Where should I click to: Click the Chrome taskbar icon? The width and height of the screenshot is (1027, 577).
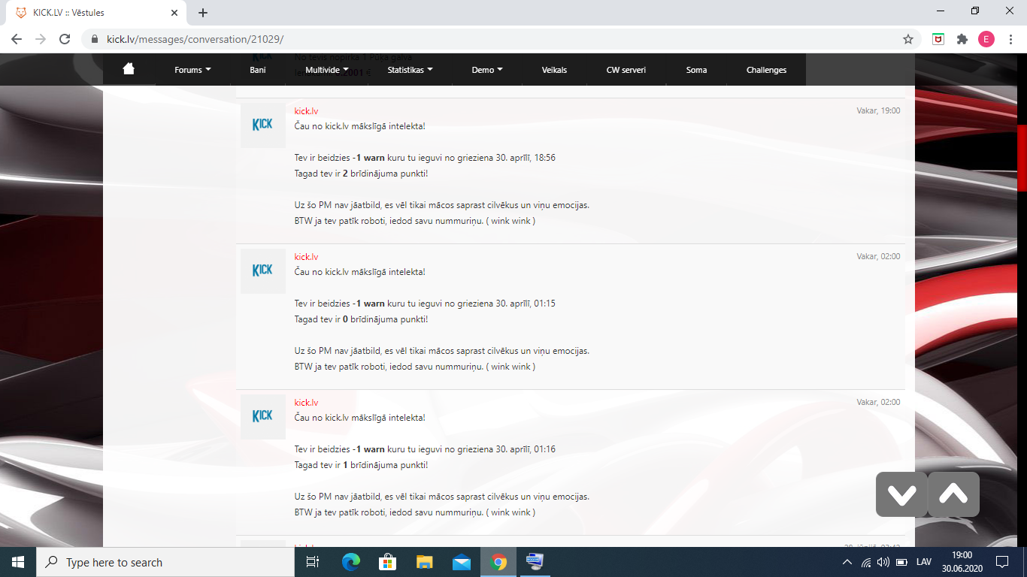[x=498, y=562]
